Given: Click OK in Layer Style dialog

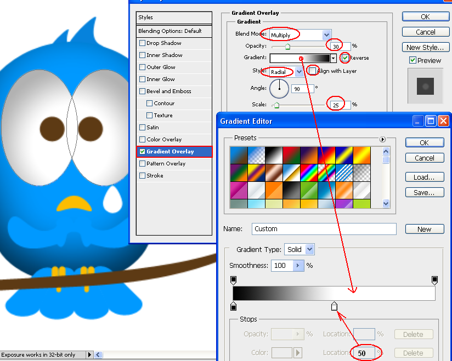Looking at the screenshot, I should [426, 16].
